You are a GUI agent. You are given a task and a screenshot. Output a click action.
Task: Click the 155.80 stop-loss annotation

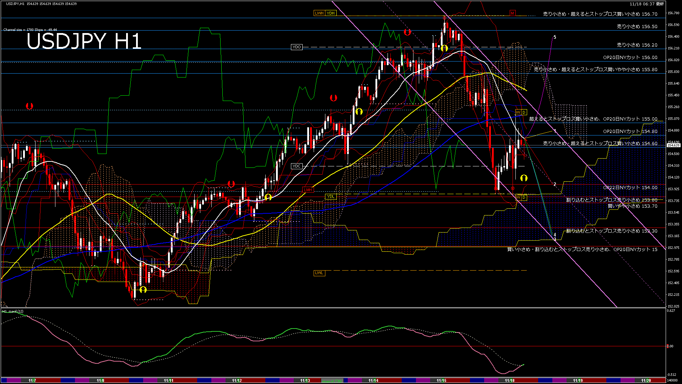[x=596, y=69]
